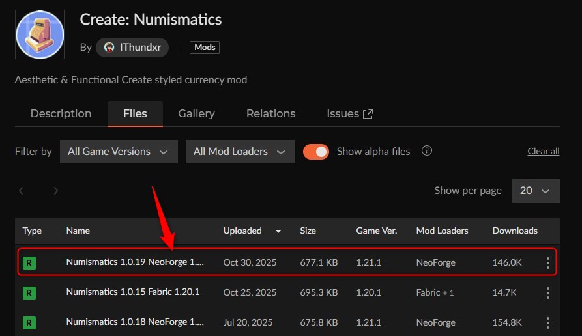Click the 677.1 KB size cell
This screenshot has width=582, height=336.
click(x=319, y=262)
